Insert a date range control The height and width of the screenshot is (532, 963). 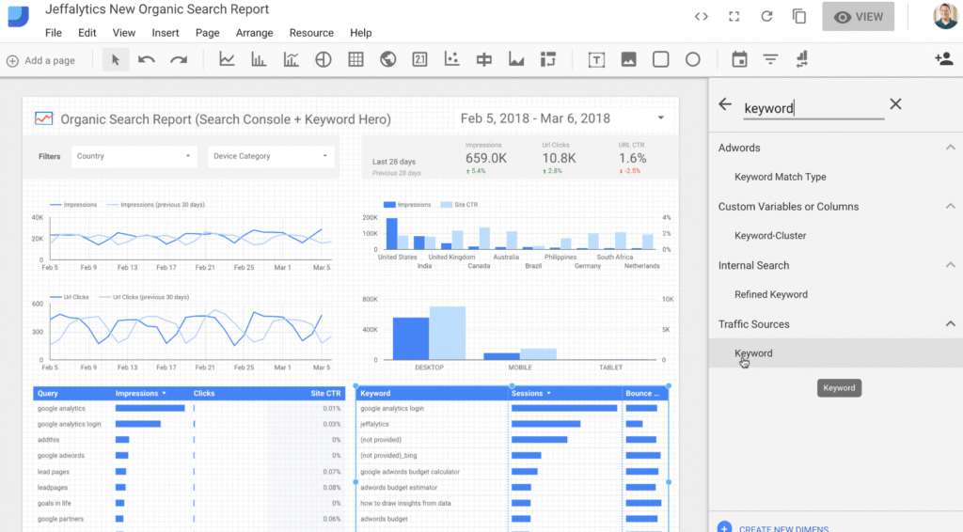[x=739, y=59]
